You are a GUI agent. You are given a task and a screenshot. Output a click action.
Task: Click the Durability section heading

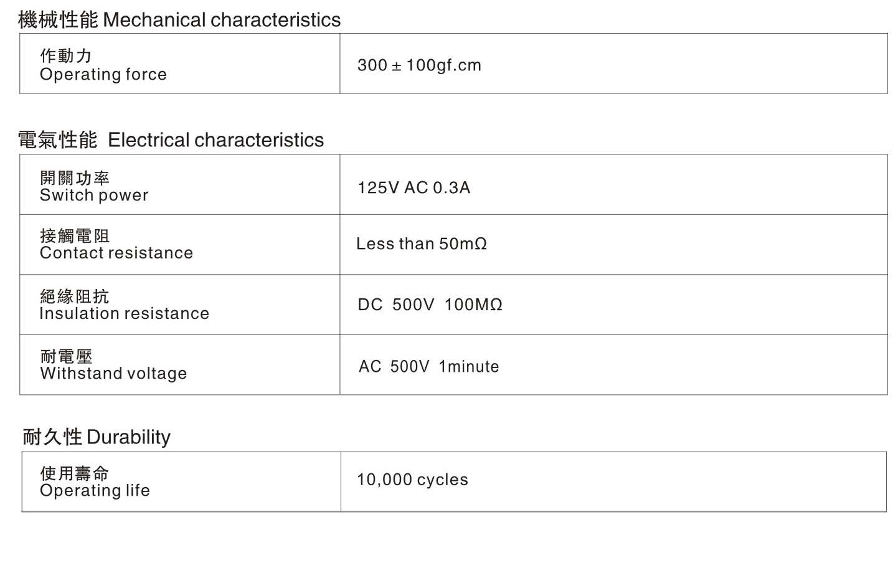point(97,437)
